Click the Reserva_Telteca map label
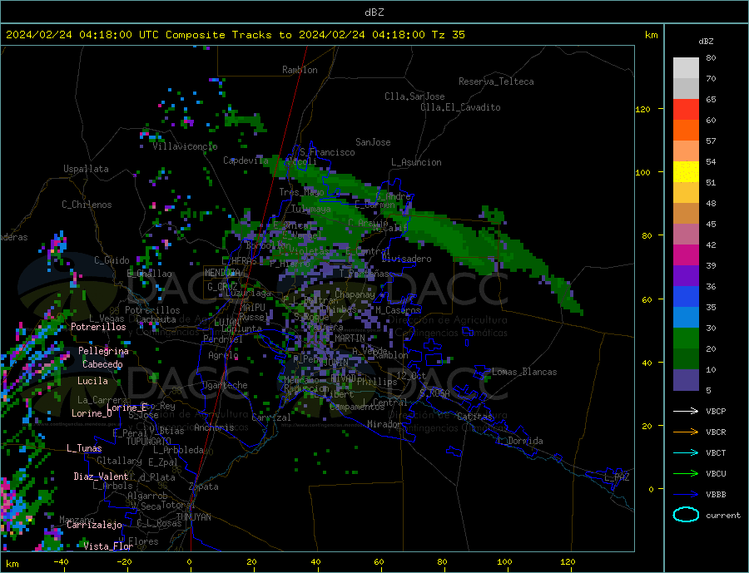 point(496,82)
